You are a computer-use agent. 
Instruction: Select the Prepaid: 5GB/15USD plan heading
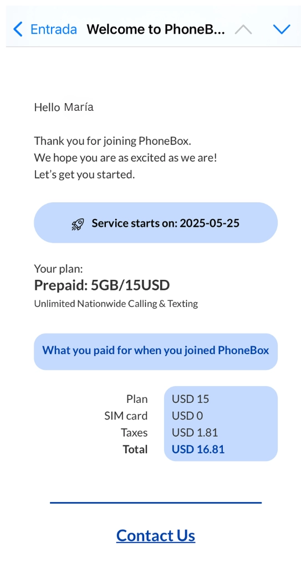102,285
